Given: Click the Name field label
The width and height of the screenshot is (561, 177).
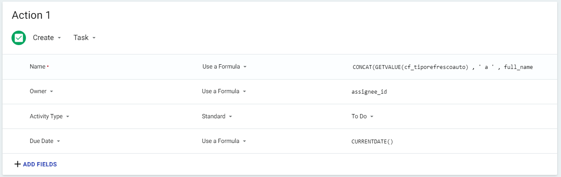Looking at the screenshot, I should [37, 67].
